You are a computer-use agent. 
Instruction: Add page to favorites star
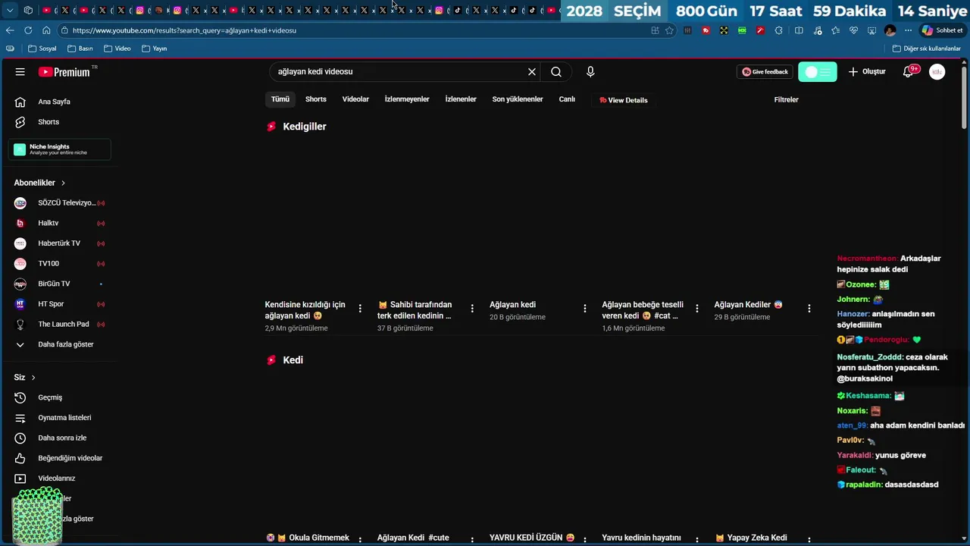(669, 30)
